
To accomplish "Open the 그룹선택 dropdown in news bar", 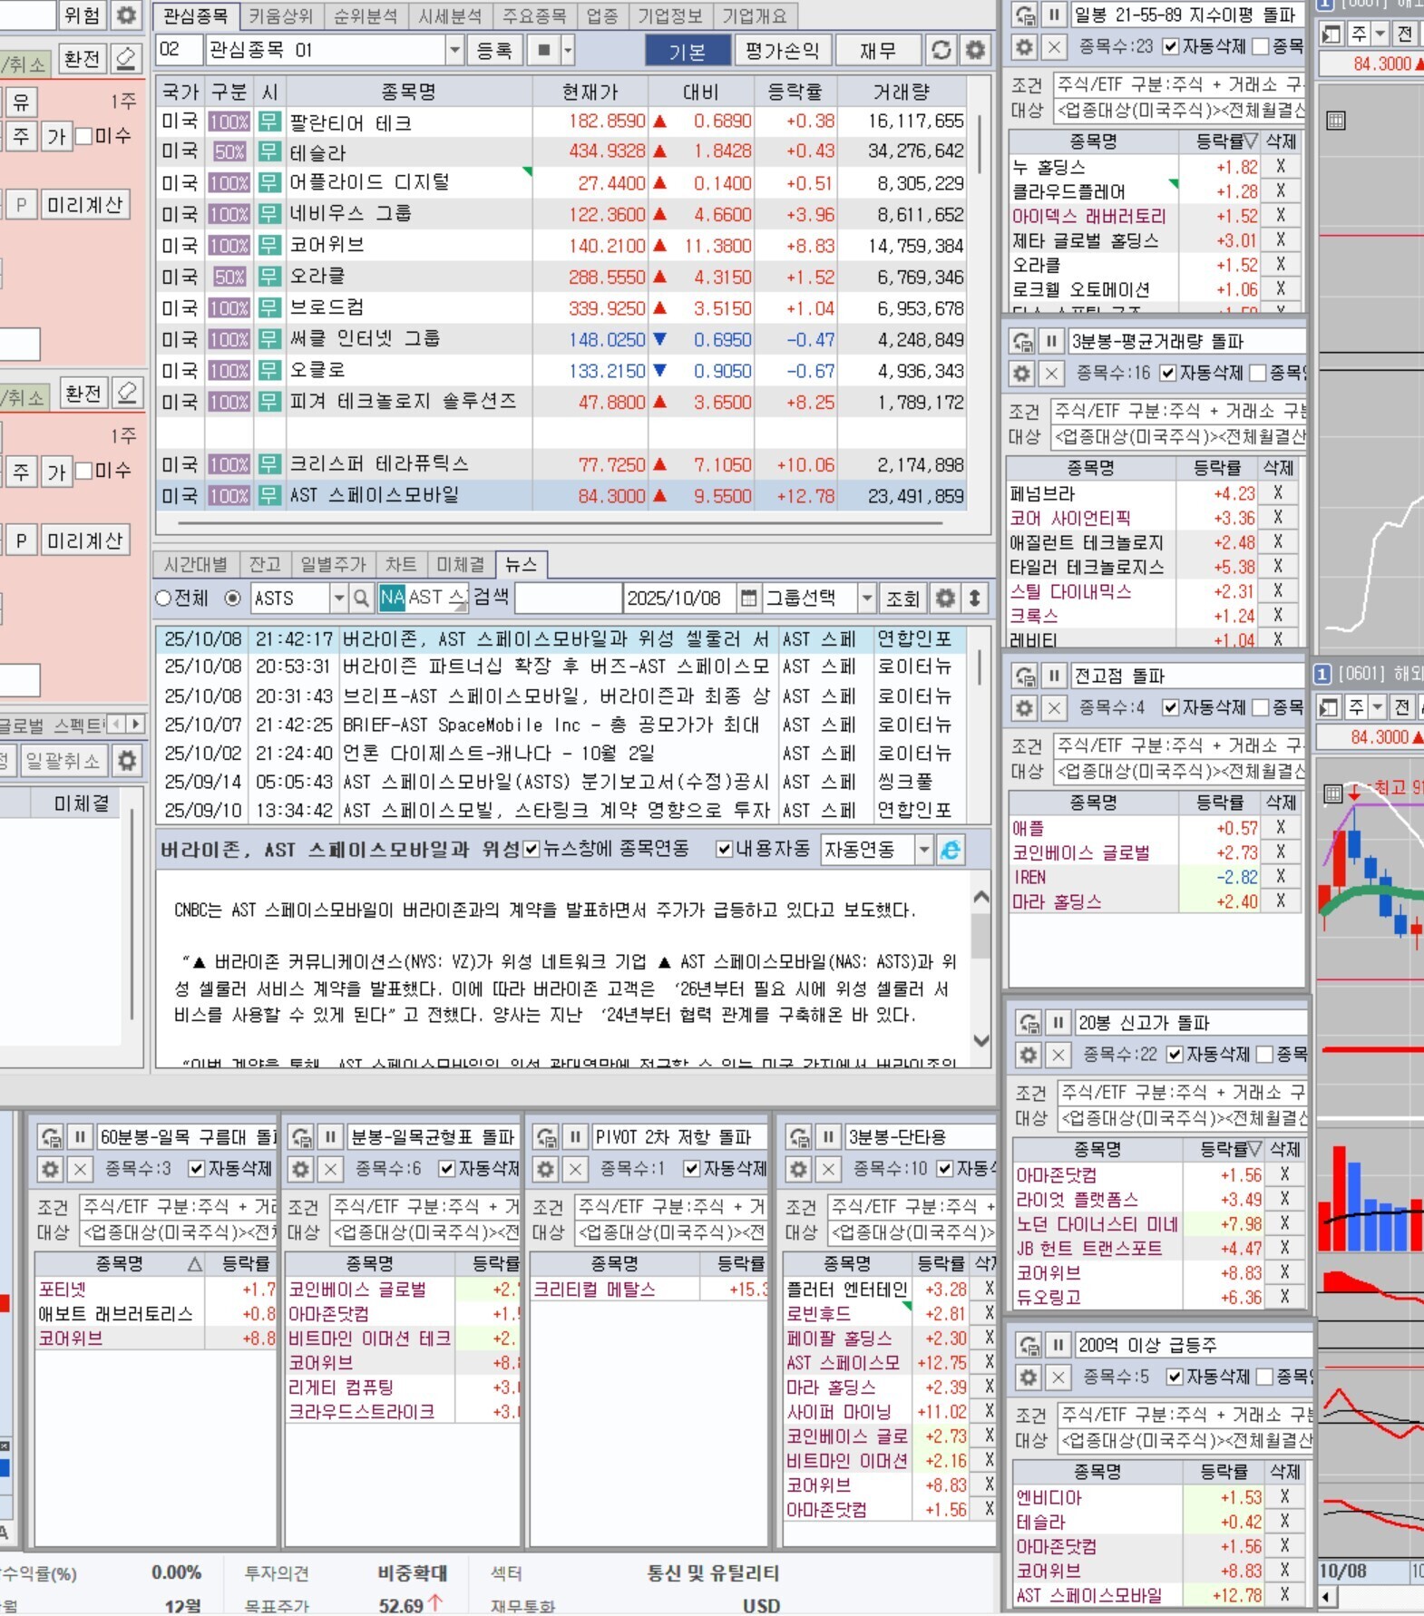I will [x=866, y=599].
